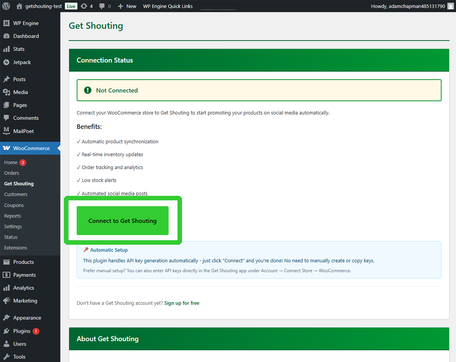
Task: Open WP Engine Quick Links
Action: pos(168,6)
